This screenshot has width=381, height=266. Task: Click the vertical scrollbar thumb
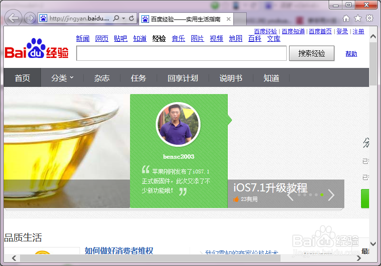(373, 64)
